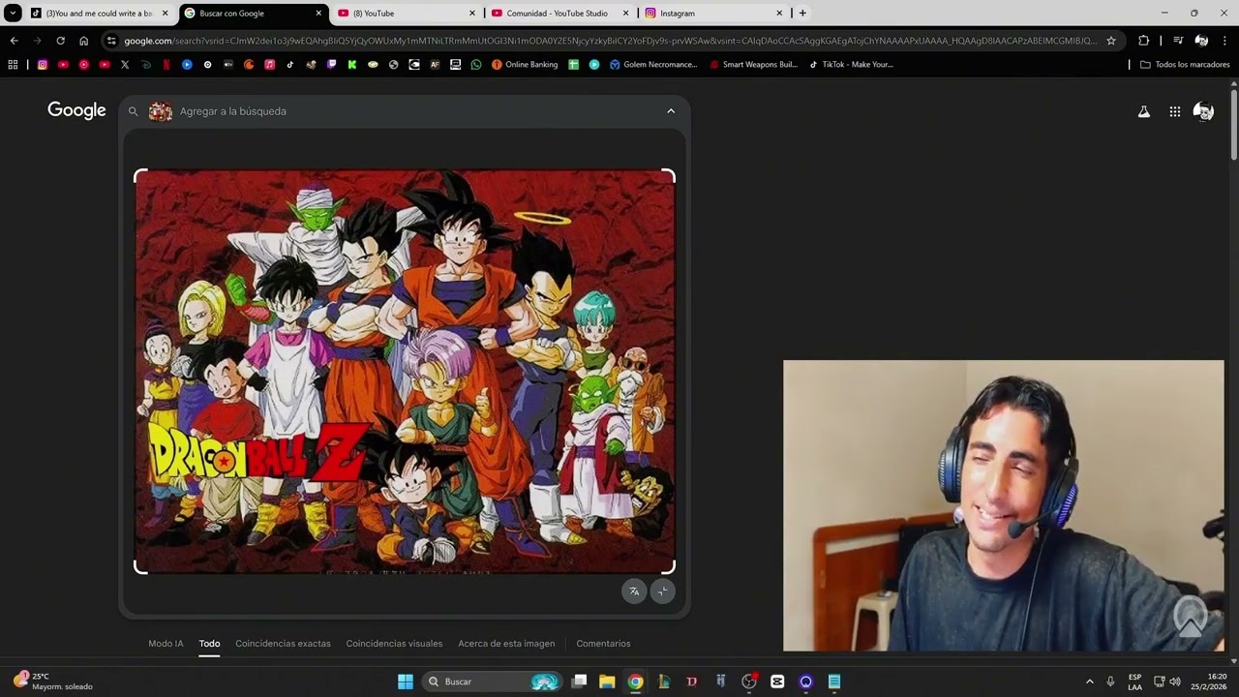Close the Instagram browser tab
The height and width of the screenshot is (697, 1239).
779,14
